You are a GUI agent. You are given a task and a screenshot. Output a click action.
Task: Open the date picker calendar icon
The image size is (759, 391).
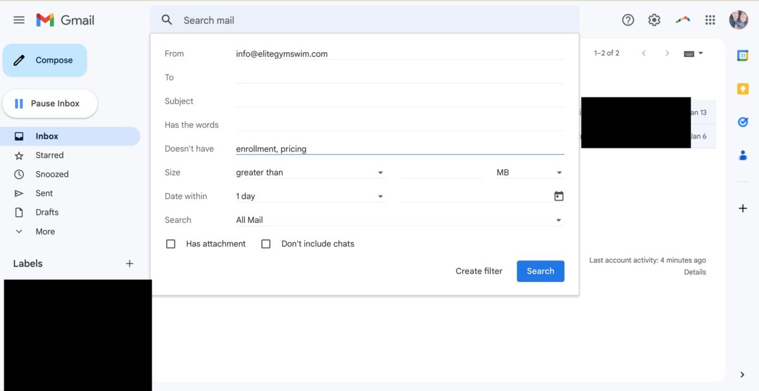(558, 196)
